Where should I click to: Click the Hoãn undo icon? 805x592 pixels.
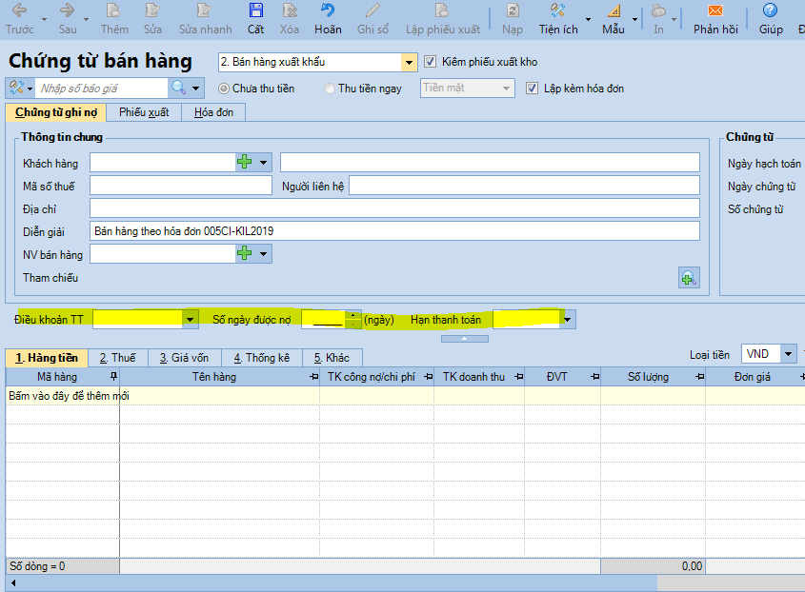click(x=328, y=11)
